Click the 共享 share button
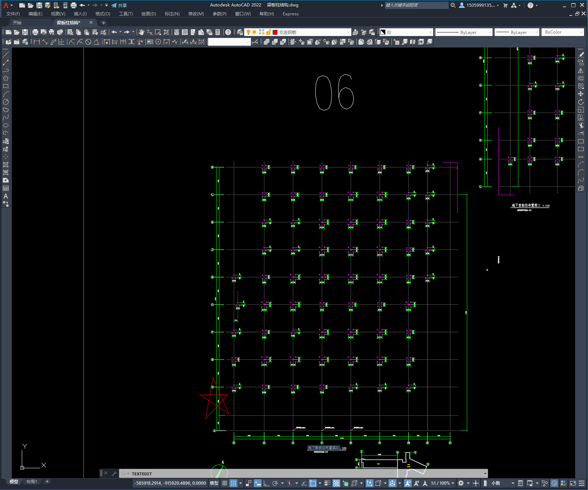Screen dimensions: 588x490 (x=119, y=5)
